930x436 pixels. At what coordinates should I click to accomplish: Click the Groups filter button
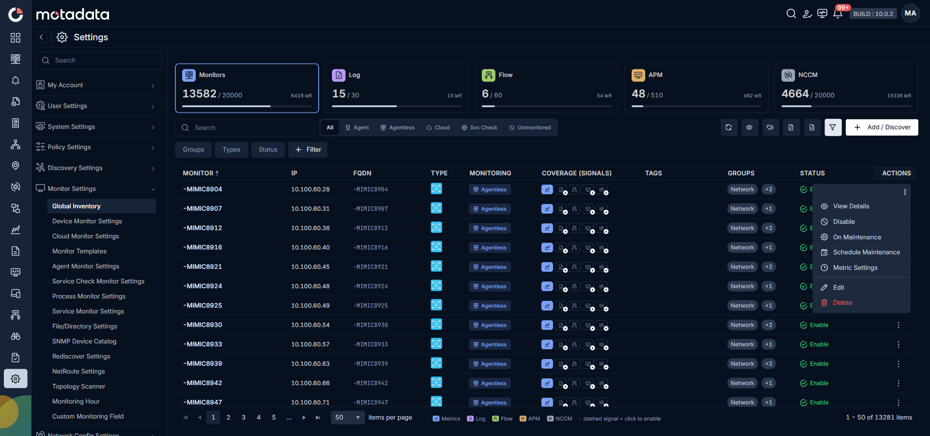(x=193, y=150)
